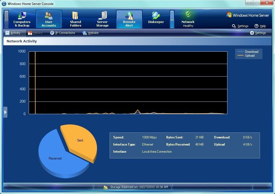
Task: Close the Windows Home Server Console window
Action: (267, 3)
